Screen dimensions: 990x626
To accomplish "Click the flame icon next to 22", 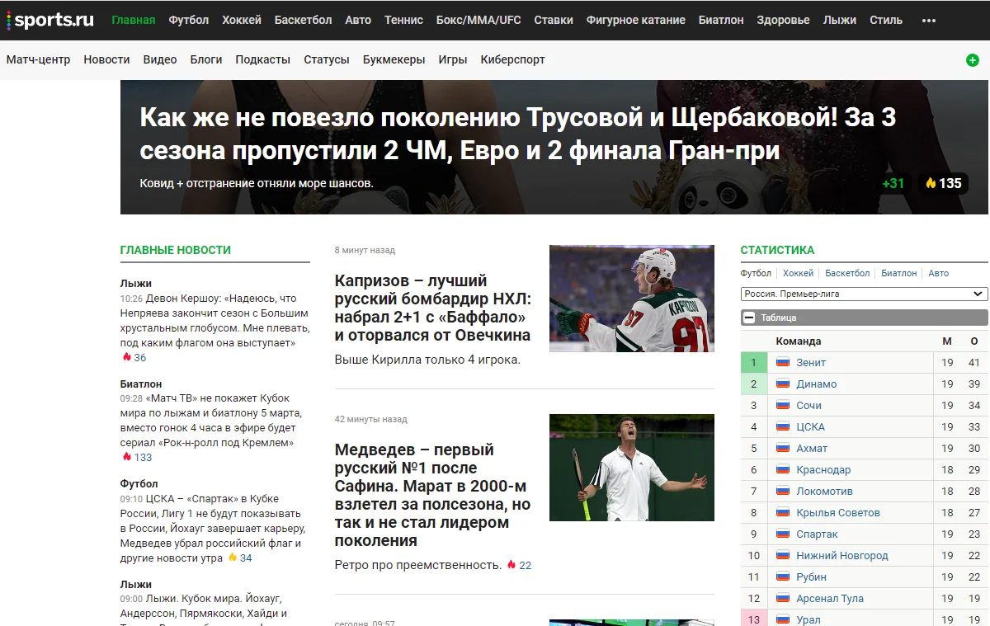I will [511, 565].
